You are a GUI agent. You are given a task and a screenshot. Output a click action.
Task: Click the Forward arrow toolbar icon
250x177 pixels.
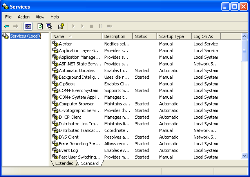point(16,26)
